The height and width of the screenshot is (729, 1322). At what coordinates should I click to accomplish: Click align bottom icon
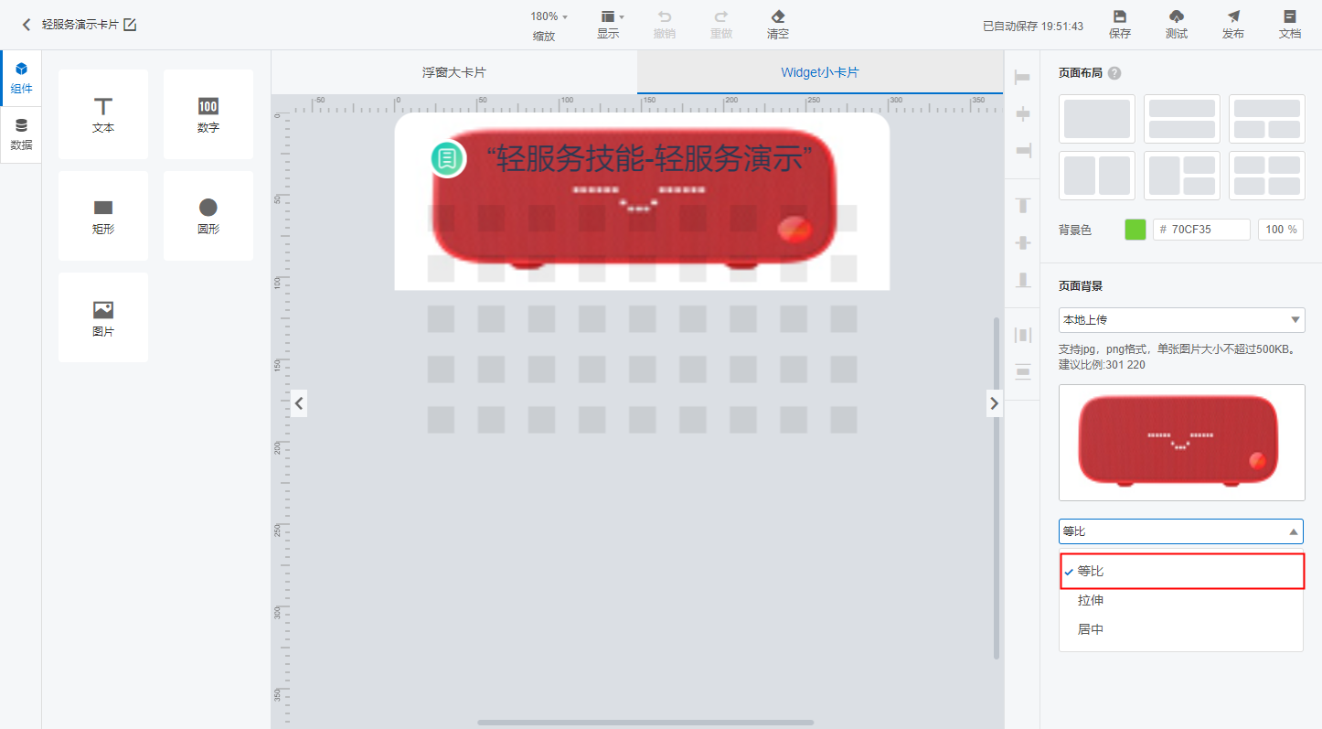coord(1023,280)
